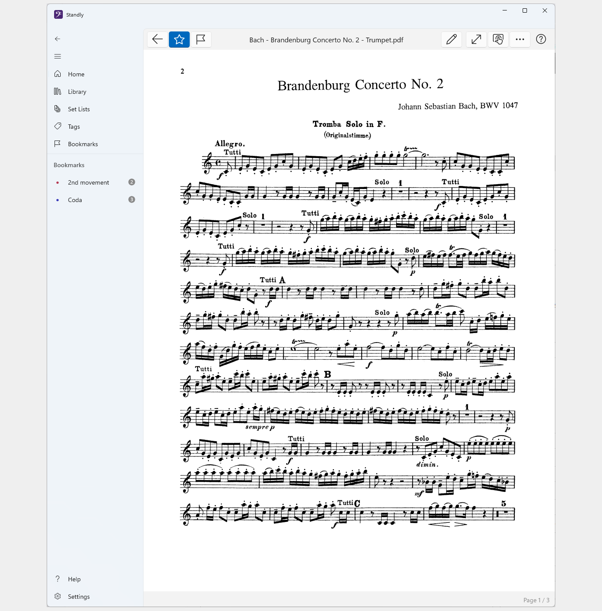The height and width of the screenshot is (611, 602).
Task: Jump to the Coda bookmark
Action: [95, 200]
